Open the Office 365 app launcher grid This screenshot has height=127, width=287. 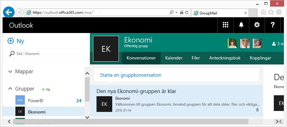pos(225,25)
